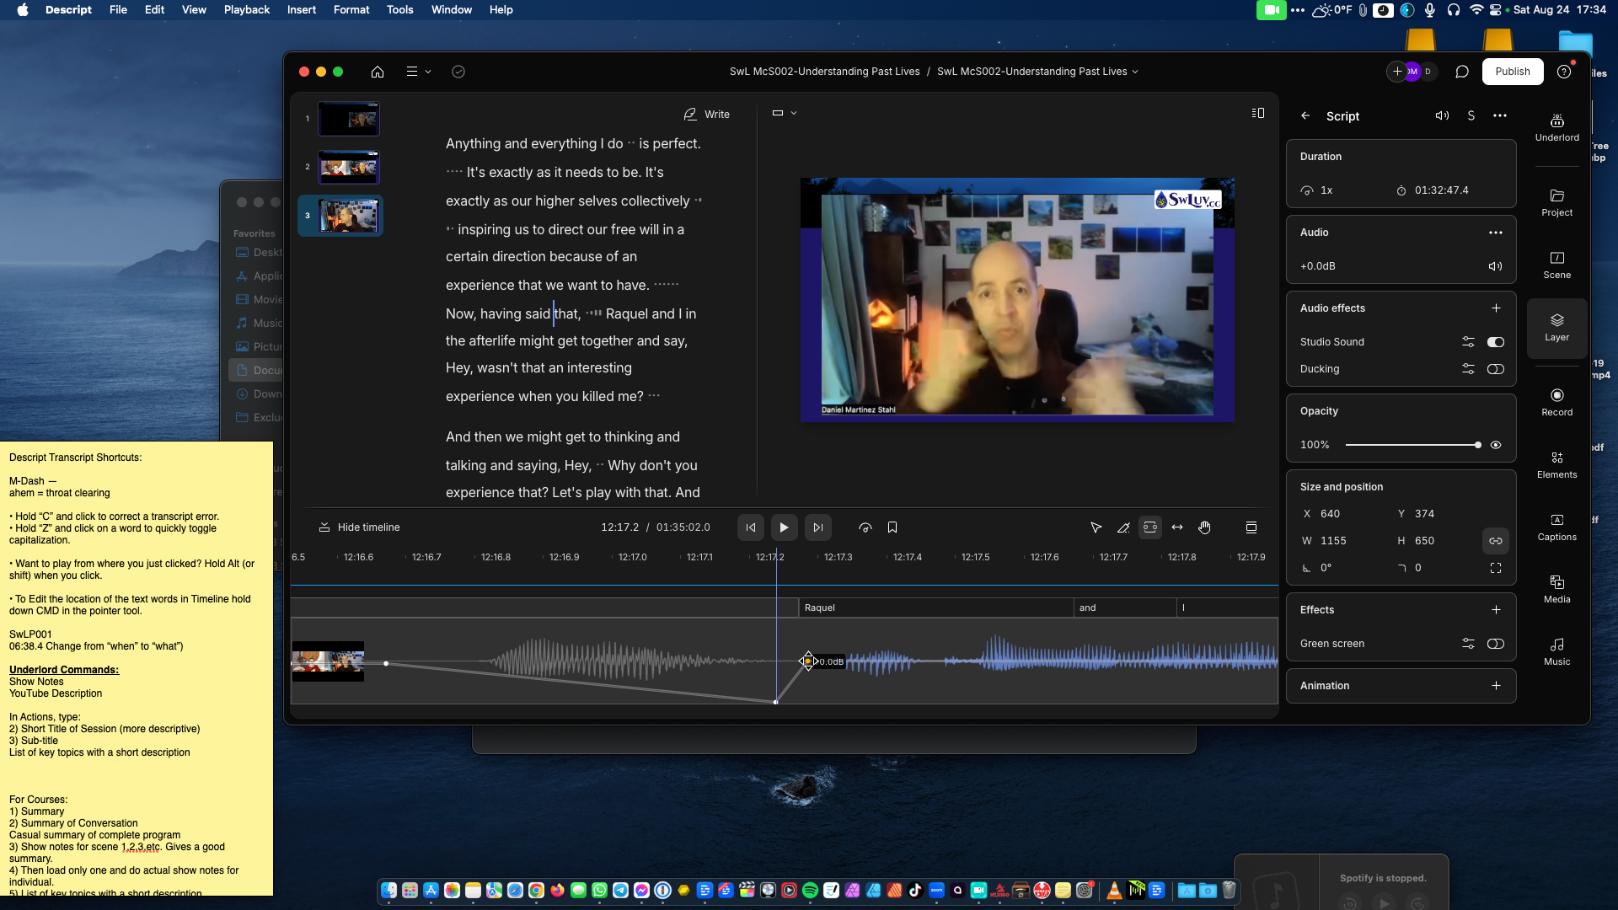Select the blade razor tool in timeline
This screenshot has width=1618, height=910.
[1123, 527]
